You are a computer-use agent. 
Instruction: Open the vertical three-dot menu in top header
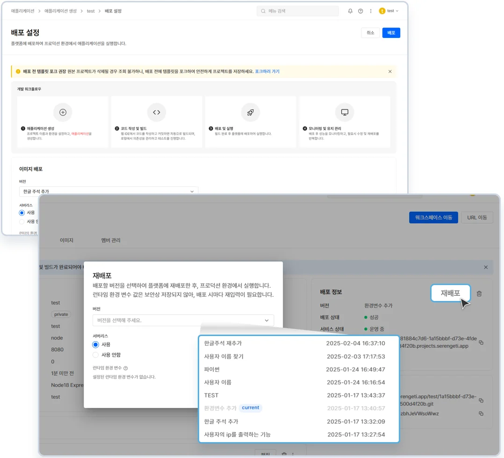coord(371,11)
